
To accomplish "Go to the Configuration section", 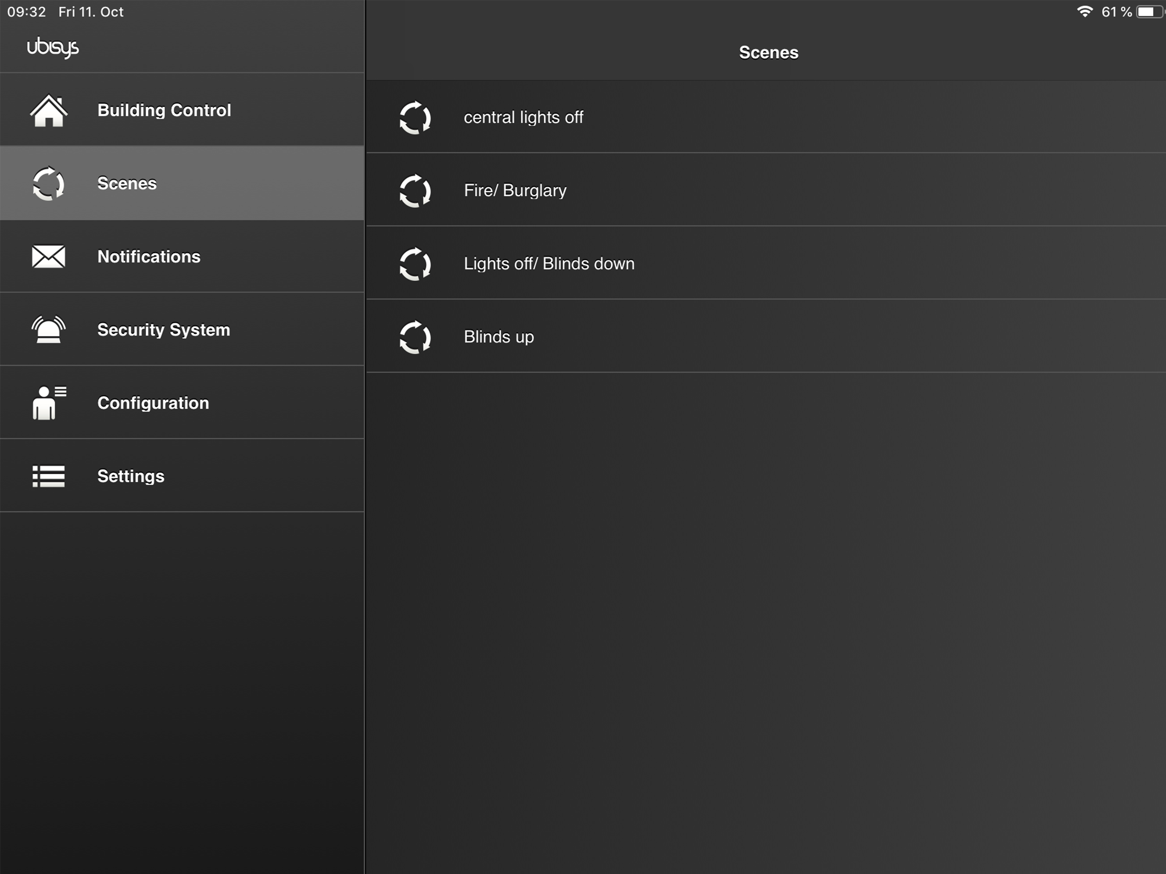I will click(x=182, y=403).
